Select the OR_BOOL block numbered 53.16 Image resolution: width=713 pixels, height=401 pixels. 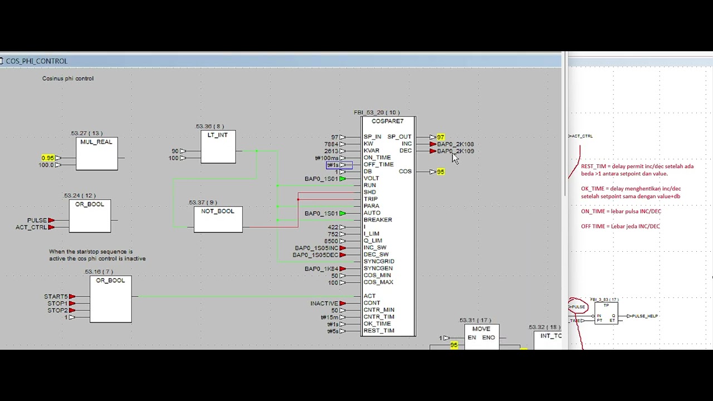(111, 299)
